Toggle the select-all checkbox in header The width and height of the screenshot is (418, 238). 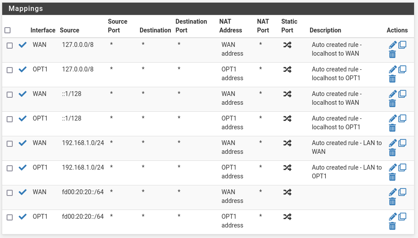coord(8,30)
